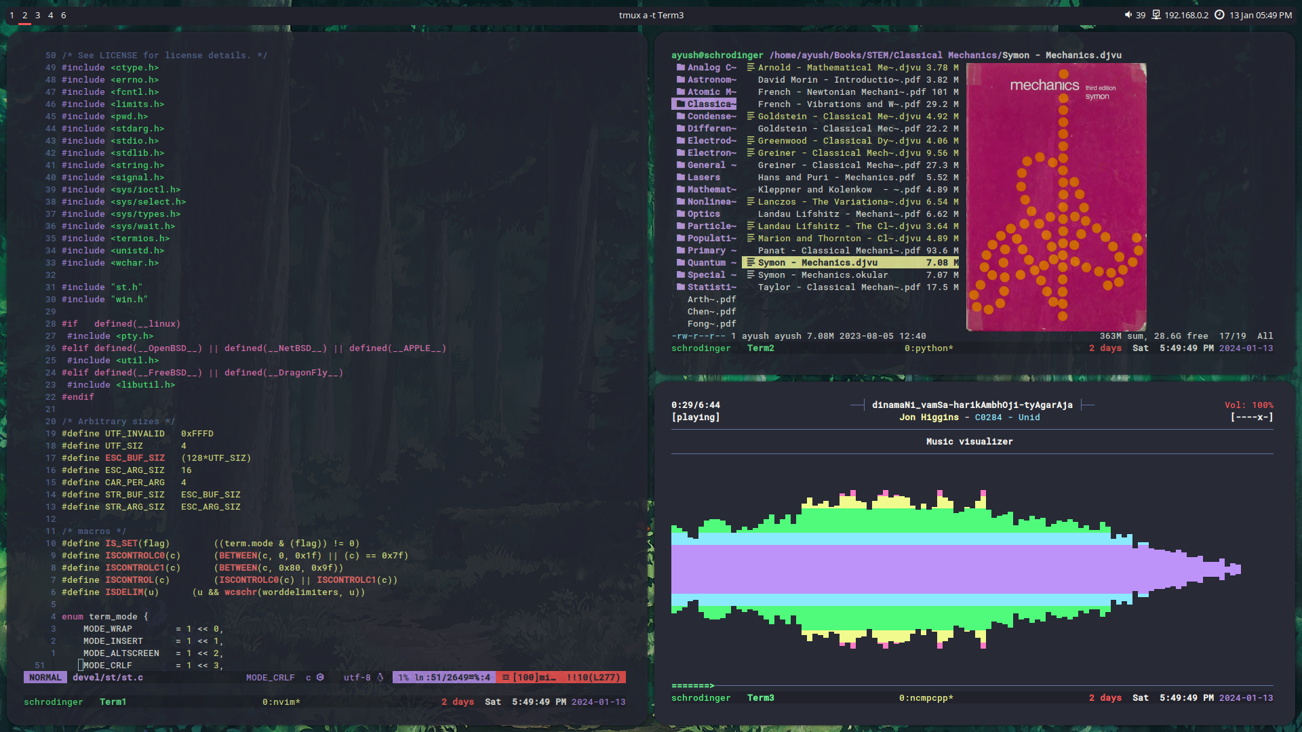
Task: Switch to workspace 4 in top bar
Action: click(x=50, y=15)
